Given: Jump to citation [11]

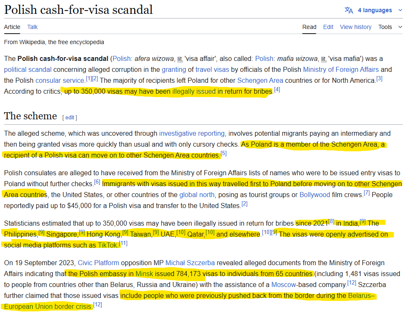Looking at the screenshot, I should point(123,243).
